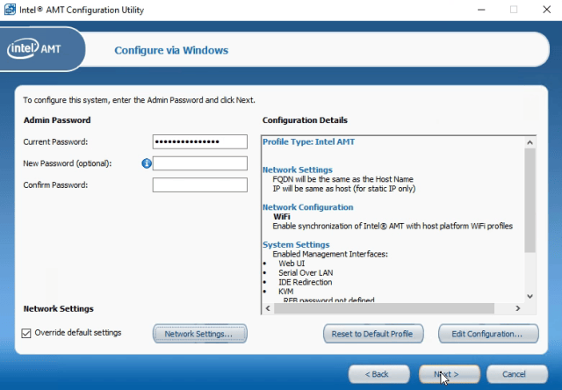Image resolution: width=562 pixels, height=390 pixels.
Task: Click the details scroll up arrow
Action: point(530,142)
